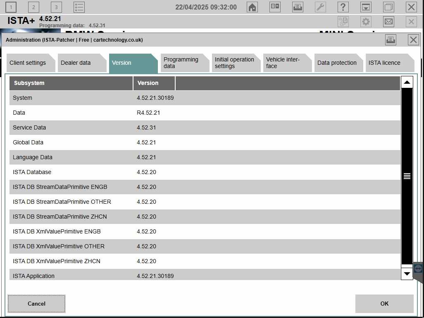The width and height of the screenshot is (424, 318).
Task: Click the restore window icon
Action: 388,7
